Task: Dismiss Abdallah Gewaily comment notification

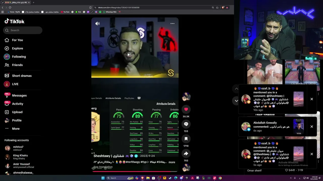Action: click(312, 126)
